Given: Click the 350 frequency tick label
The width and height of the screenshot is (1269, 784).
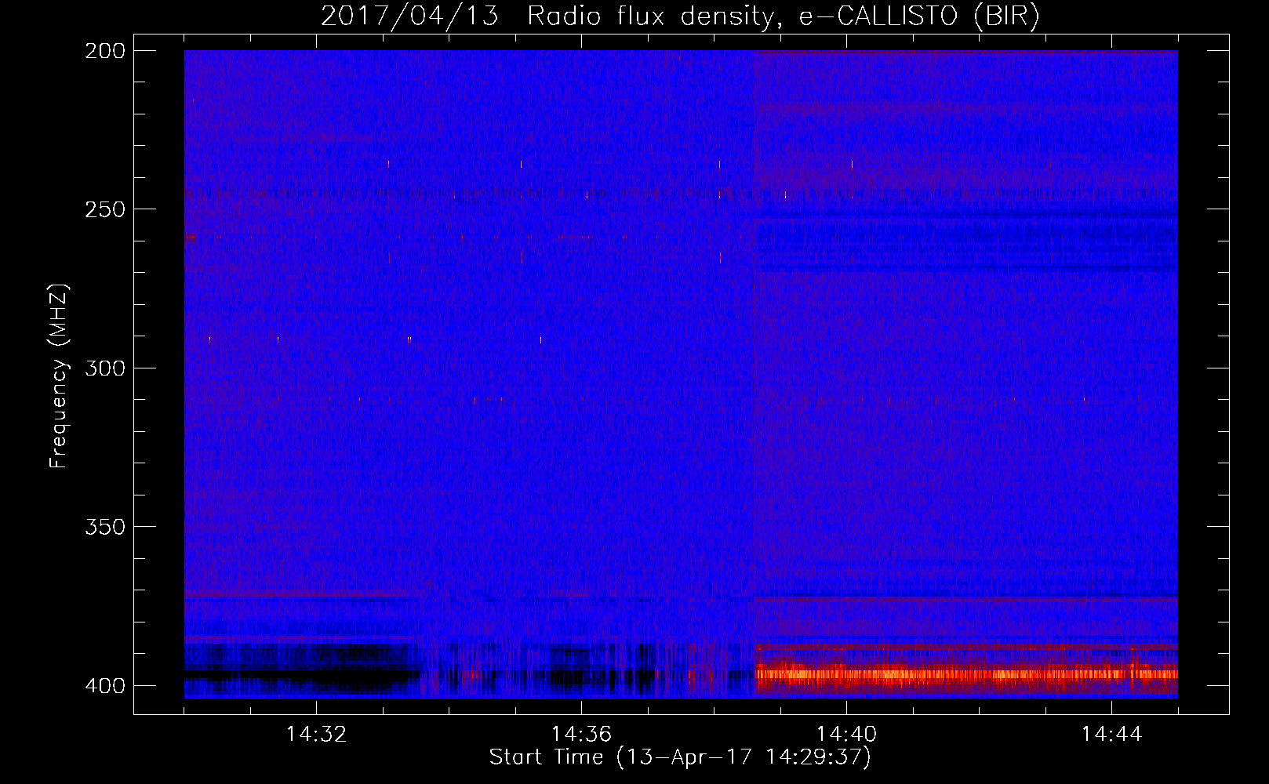Looking at the screenshot, I should 105,527.
